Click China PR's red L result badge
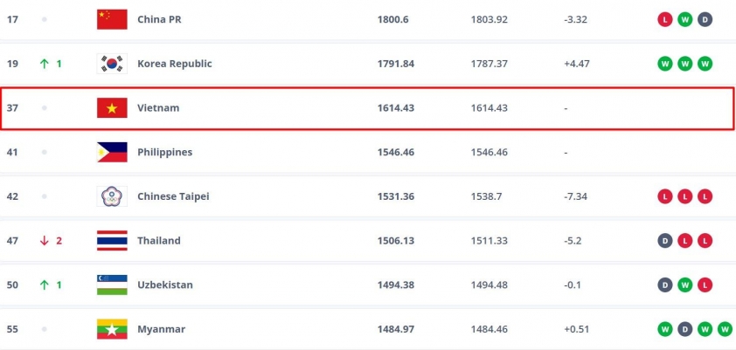Viewport: 736px width, 350px height. [664, 18]
